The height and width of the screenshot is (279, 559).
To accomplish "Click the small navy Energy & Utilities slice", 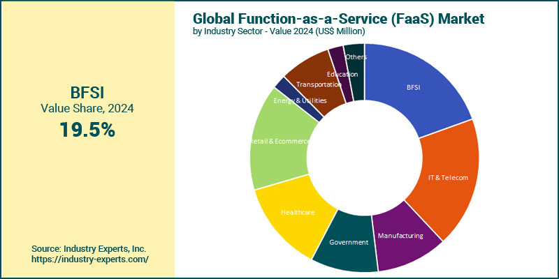I will pos(283,85).
